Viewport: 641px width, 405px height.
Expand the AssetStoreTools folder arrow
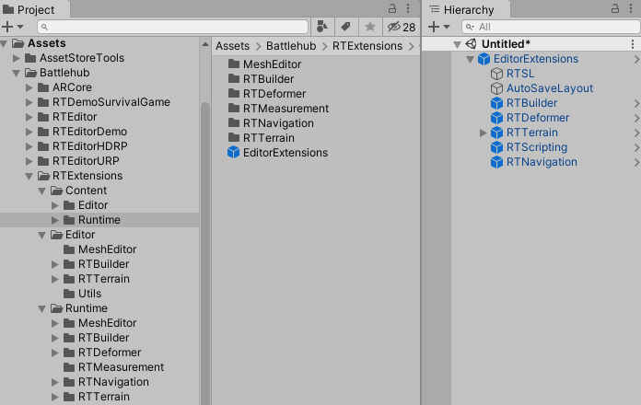click(17, 58)
